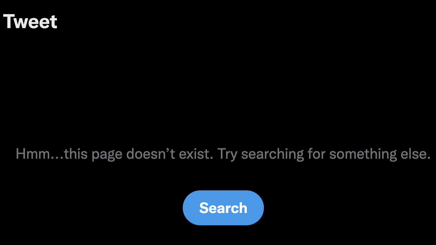Screen dimensions: 436x245
Task: Click the word "this" in the error text
Action: (76, 154)
